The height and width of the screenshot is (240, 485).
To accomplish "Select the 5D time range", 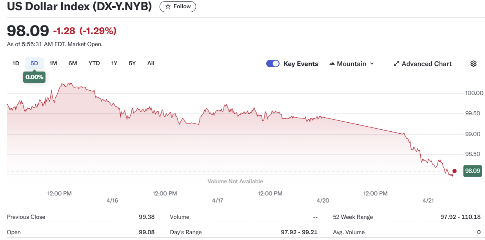I will pos(35,63).
